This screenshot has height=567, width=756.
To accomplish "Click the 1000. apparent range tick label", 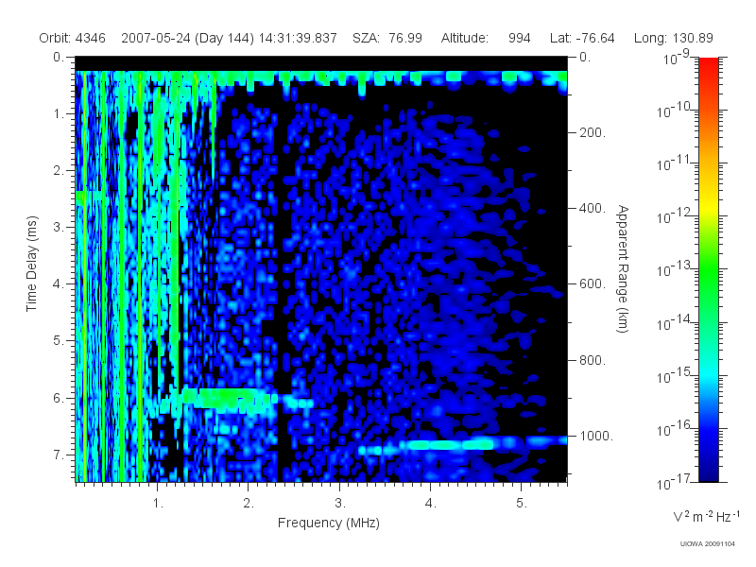I will (x=596, y=436).
